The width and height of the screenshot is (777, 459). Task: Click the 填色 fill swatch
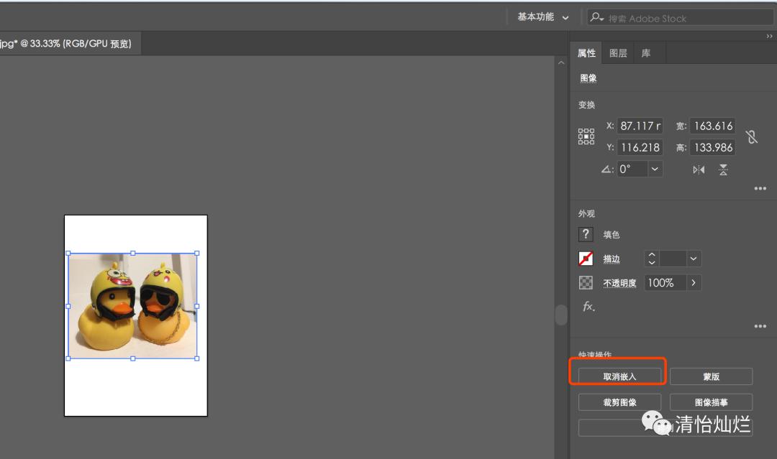coord(586,234)
